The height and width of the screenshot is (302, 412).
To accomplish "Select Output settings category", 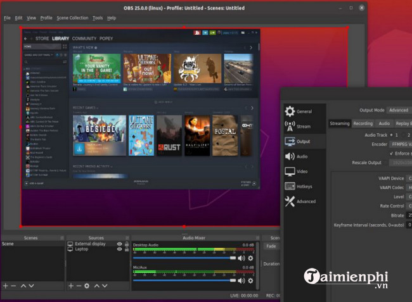I will [x=304, y=141].
